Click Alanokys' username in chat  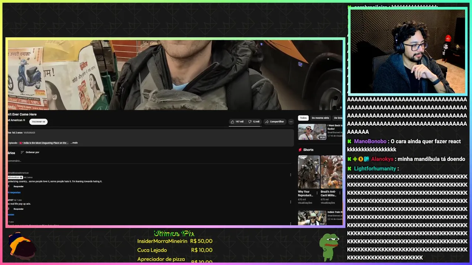click(382, 159)
